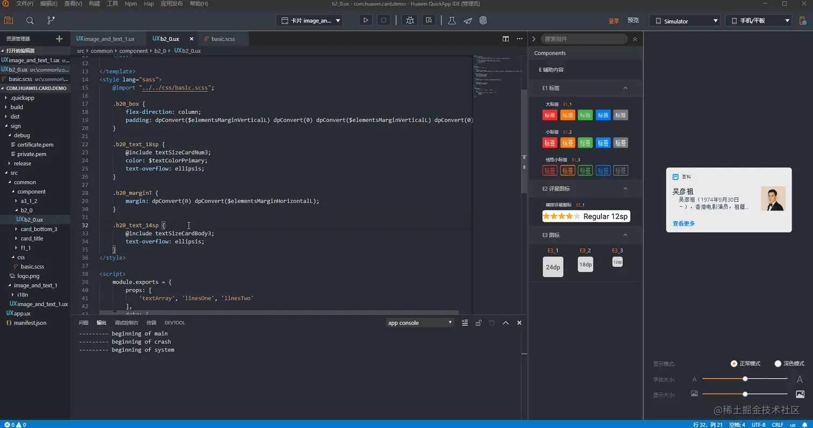Open the 文件(F) menu
813x428 pixels.
click(25, 4)
